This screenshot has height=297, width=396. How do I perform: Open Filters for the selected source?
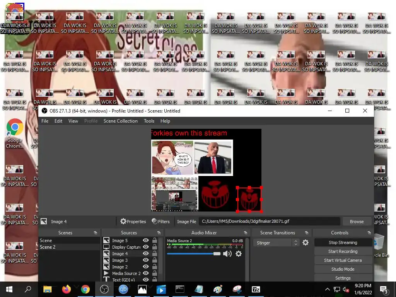click(x=160, y=222)
